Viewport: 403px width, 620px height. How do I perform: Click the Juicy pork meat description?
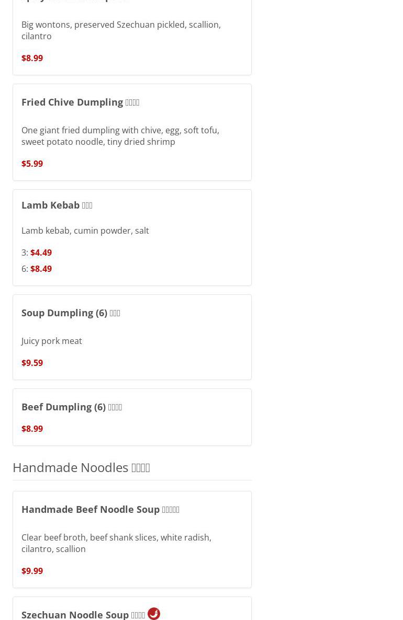click(x=51, y=341)
